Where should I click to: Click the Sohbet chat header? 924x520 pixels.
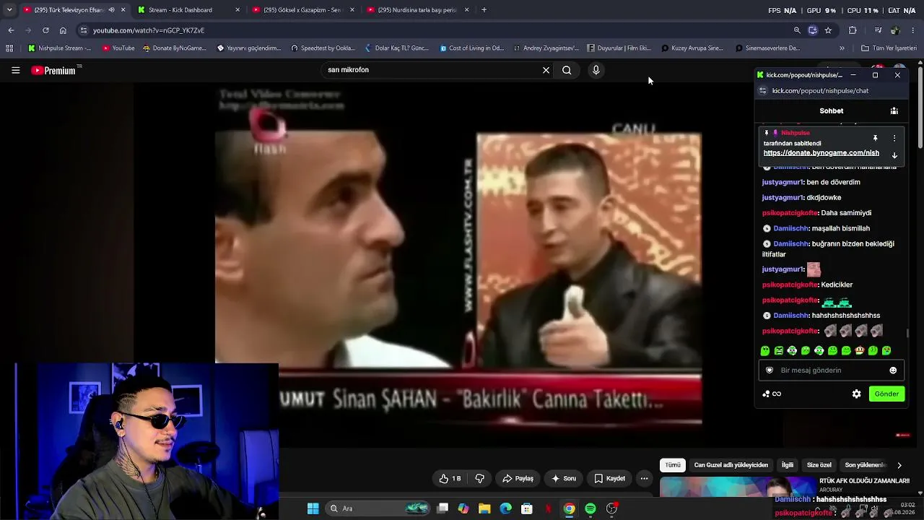click(831, 110)
